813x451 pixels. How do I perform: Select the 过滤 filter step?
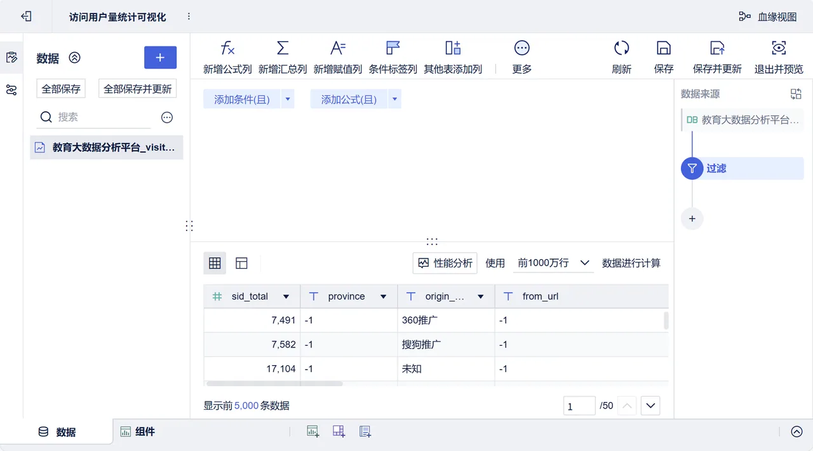pyautogui.click(x=742, y=168)
